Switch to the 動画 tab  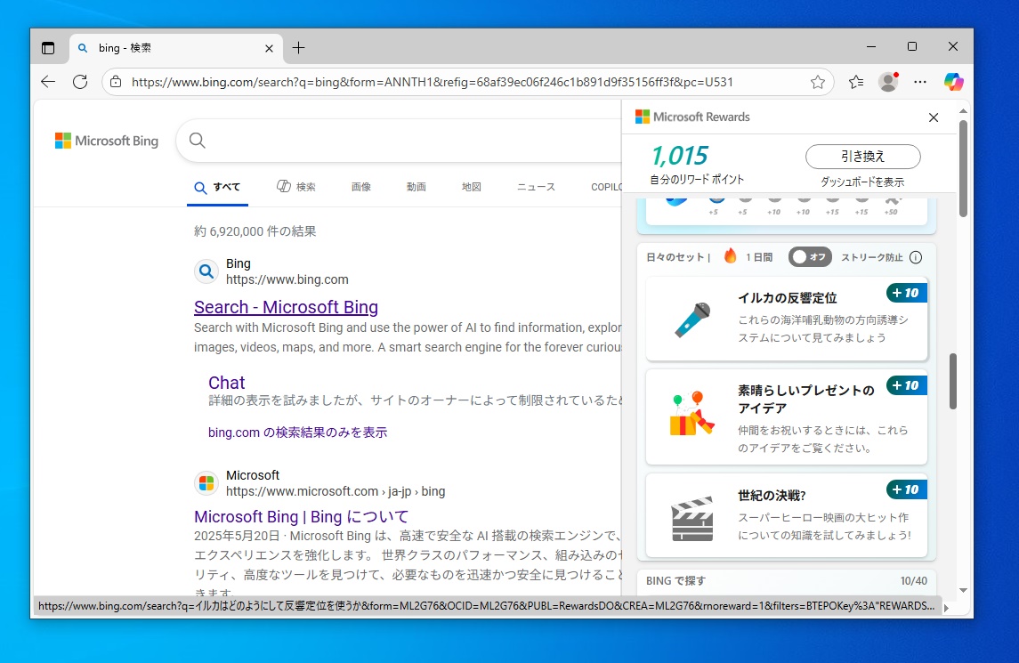coord(416,187)
